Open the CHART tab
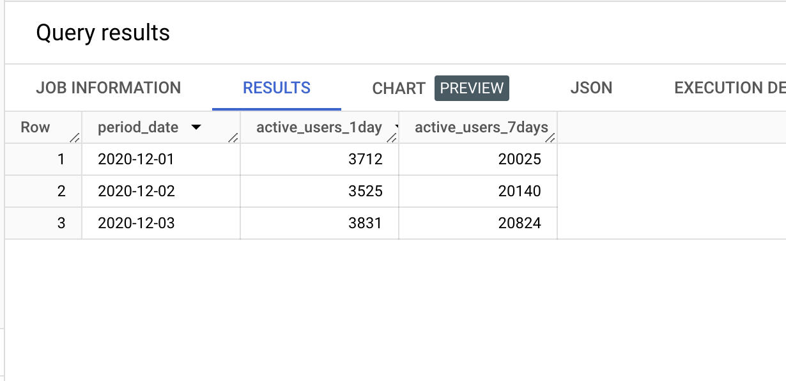The image size is (786, 381). (399, 88)
